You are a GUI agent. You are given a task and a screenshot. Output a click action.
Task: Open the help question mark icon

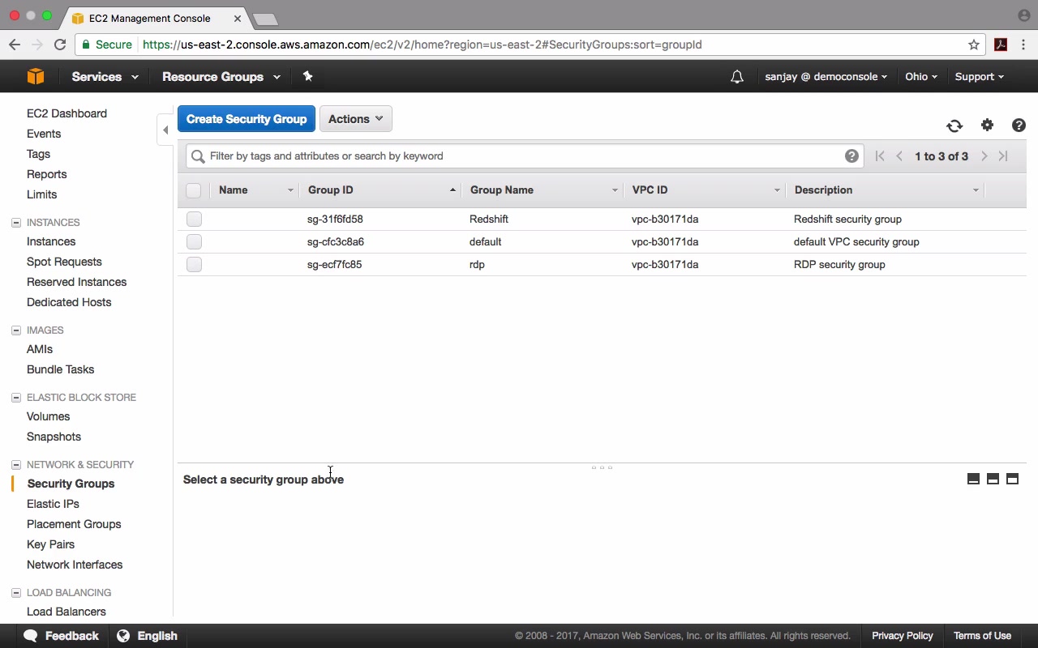tap(1019, 125)
